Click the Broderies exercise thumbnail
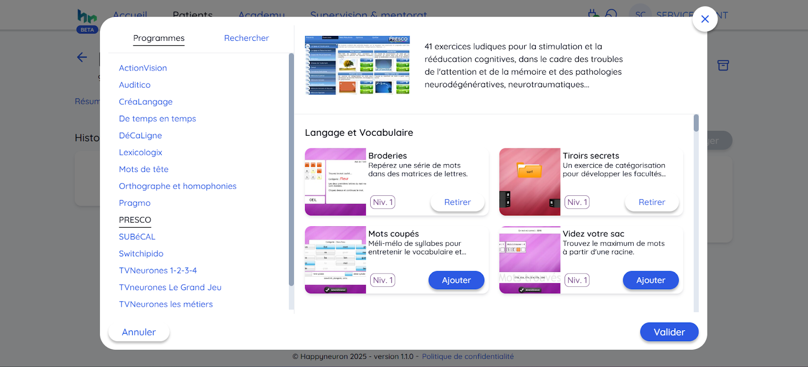Viewport: 808px width, 367px height. click(335, 182)
